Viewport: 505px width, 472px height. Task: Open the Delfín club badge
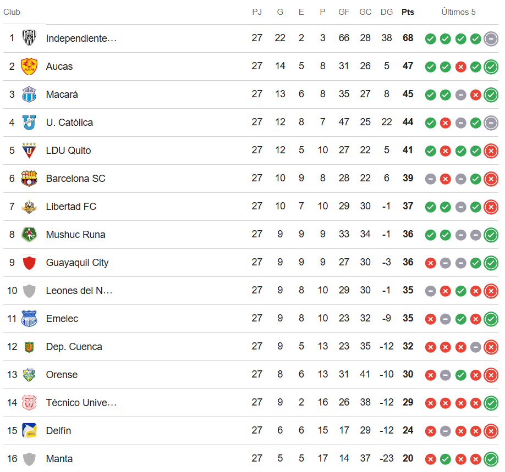pos(29,430)
